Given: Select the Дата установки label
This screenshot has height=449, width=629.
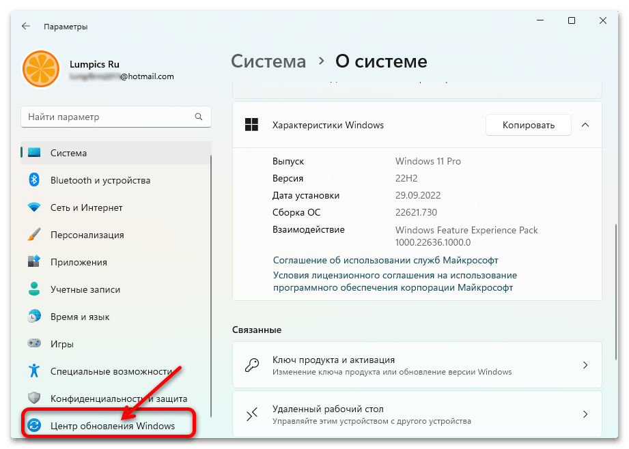Looking at the screenshot, I should coord(306,196).
